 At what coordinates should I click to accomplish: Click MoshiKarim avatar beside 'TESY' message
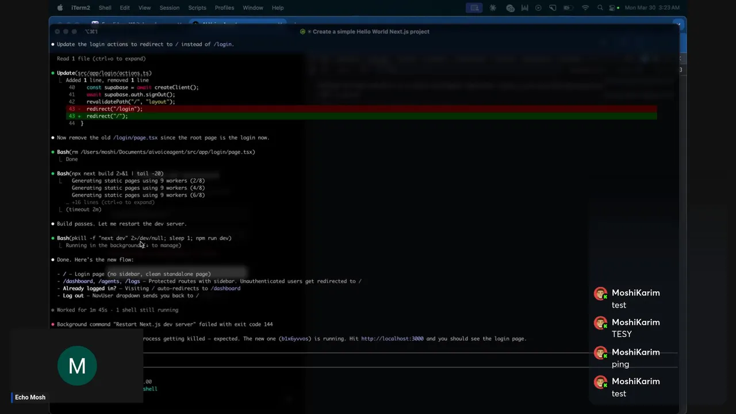click(x=601, y=323)
